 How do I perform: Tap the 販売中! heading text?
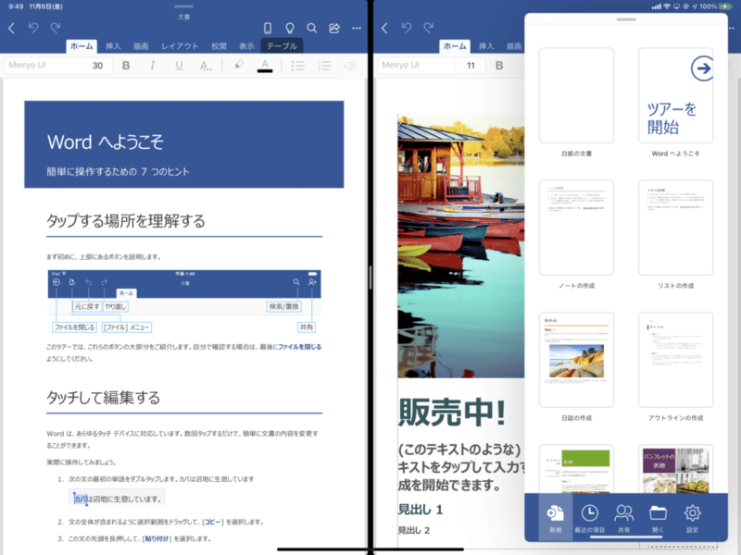[x=452, y=412]
